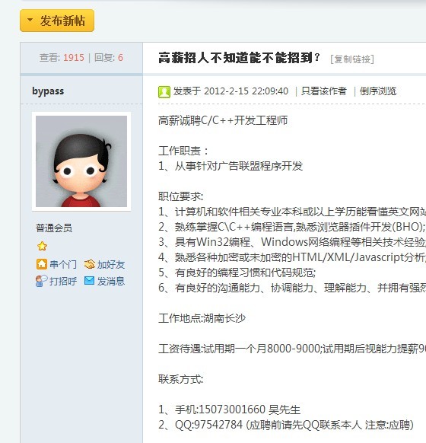Image resolution: width=426 pixels, height=443 pixels.
Task: Click the 打招呼 text link
Action: pos(63,281)
